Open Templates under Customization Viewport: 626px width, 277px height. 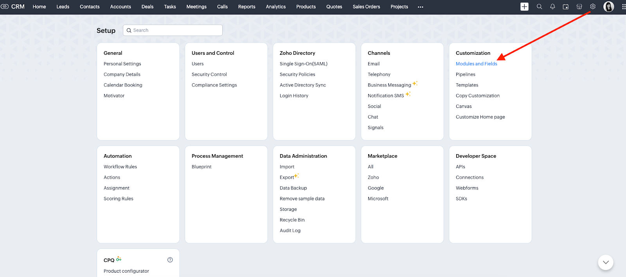(467, 85)
